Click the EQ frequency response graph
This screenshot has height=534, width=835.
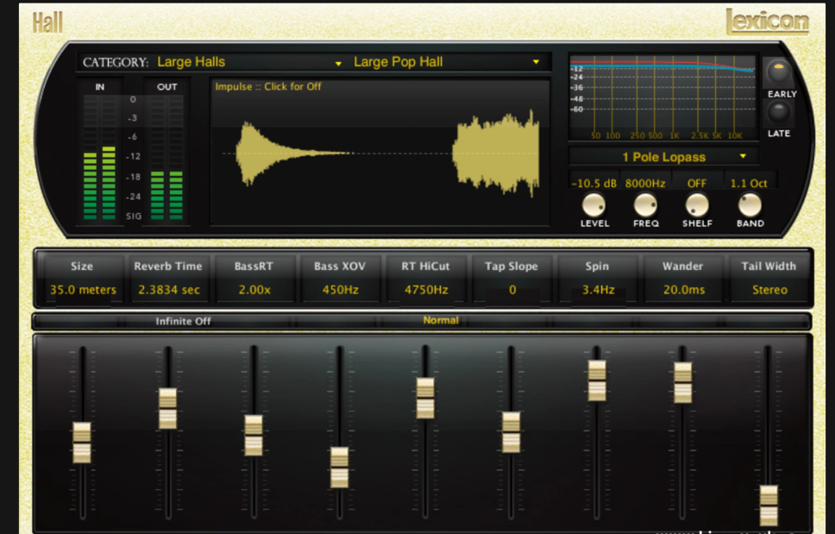click(662, 95)
